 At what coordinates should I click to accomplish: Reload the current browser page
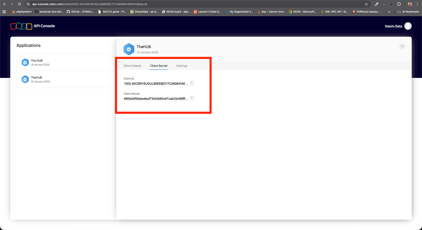point(19,4)
